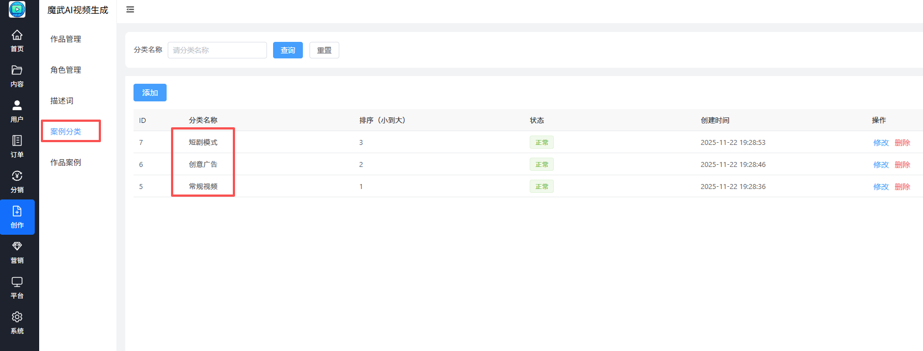Collapse the sidebar with hamburger icon
Viewport: 923px width, 351px height.
(130, 9)
